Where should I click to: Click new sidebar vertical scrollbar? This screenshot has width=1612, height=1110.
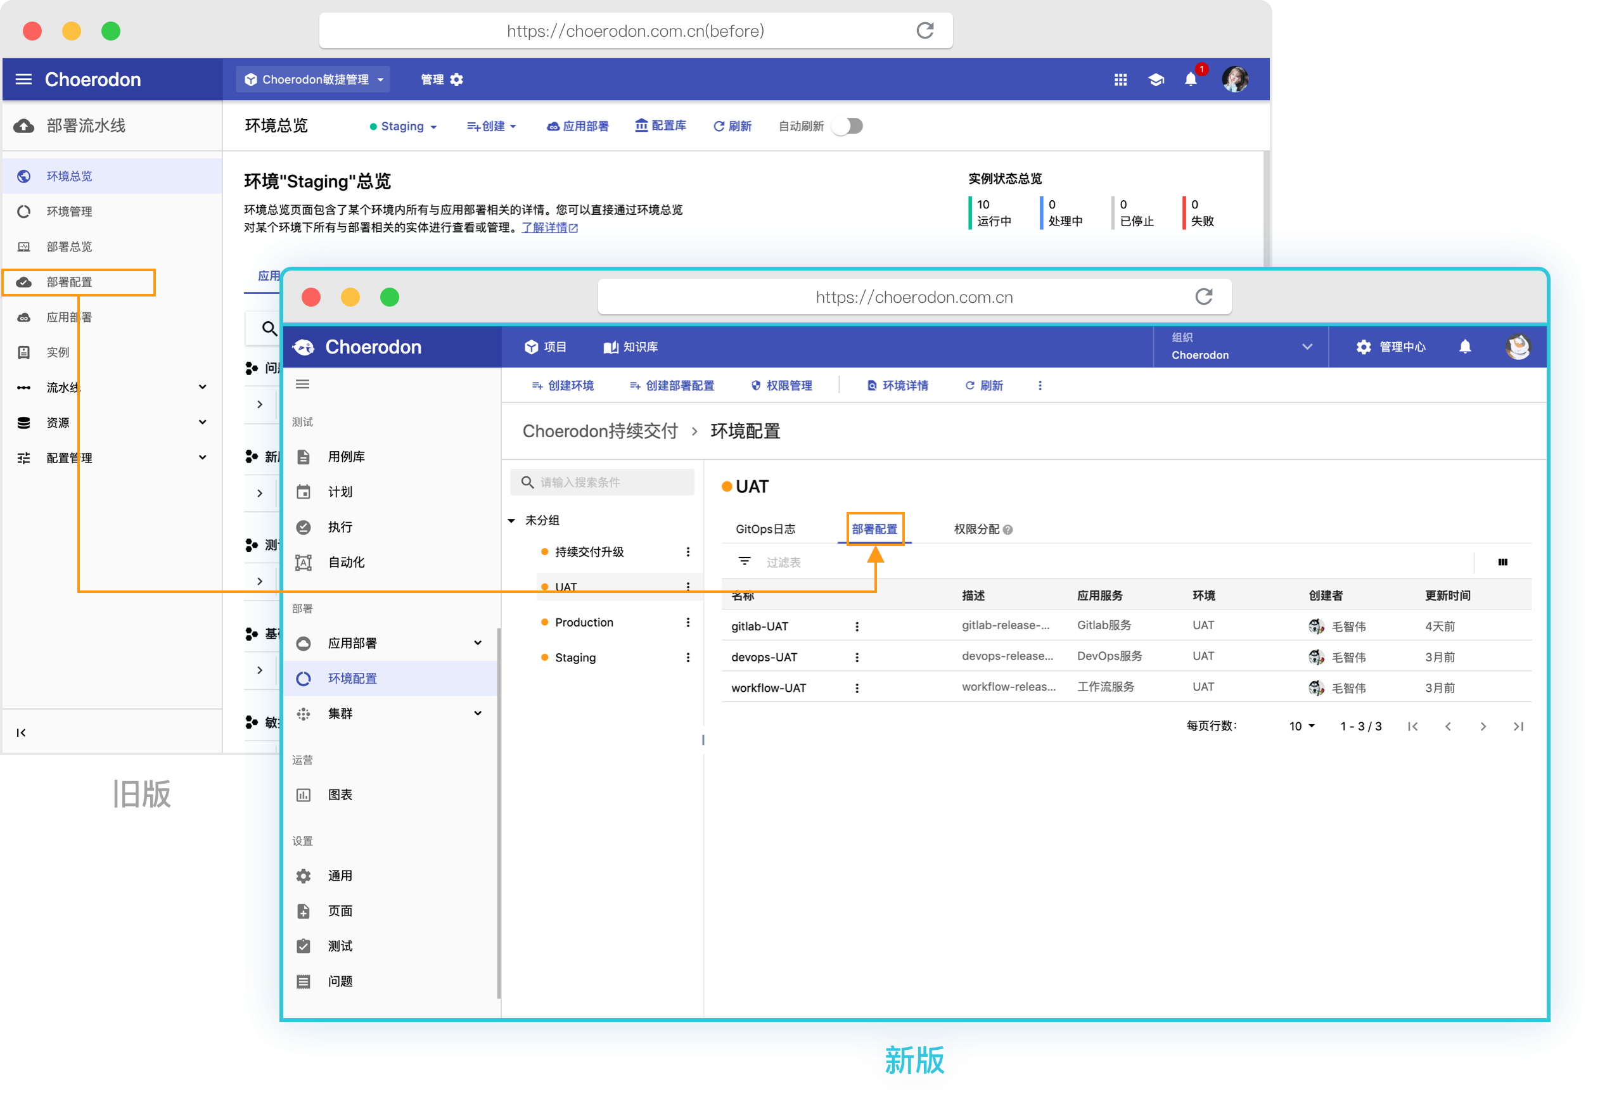[499, 813]
